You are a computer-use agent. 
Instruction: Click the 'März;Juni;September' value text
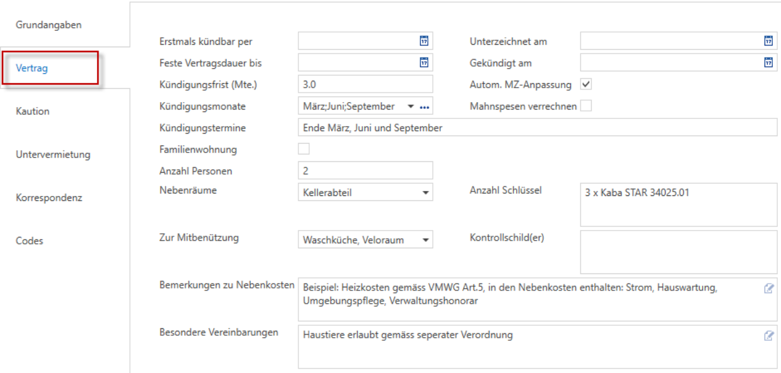click(349, 106)
